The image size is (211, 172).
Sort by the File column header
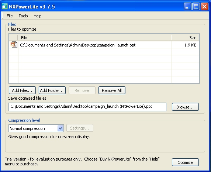tap(94, 38)
